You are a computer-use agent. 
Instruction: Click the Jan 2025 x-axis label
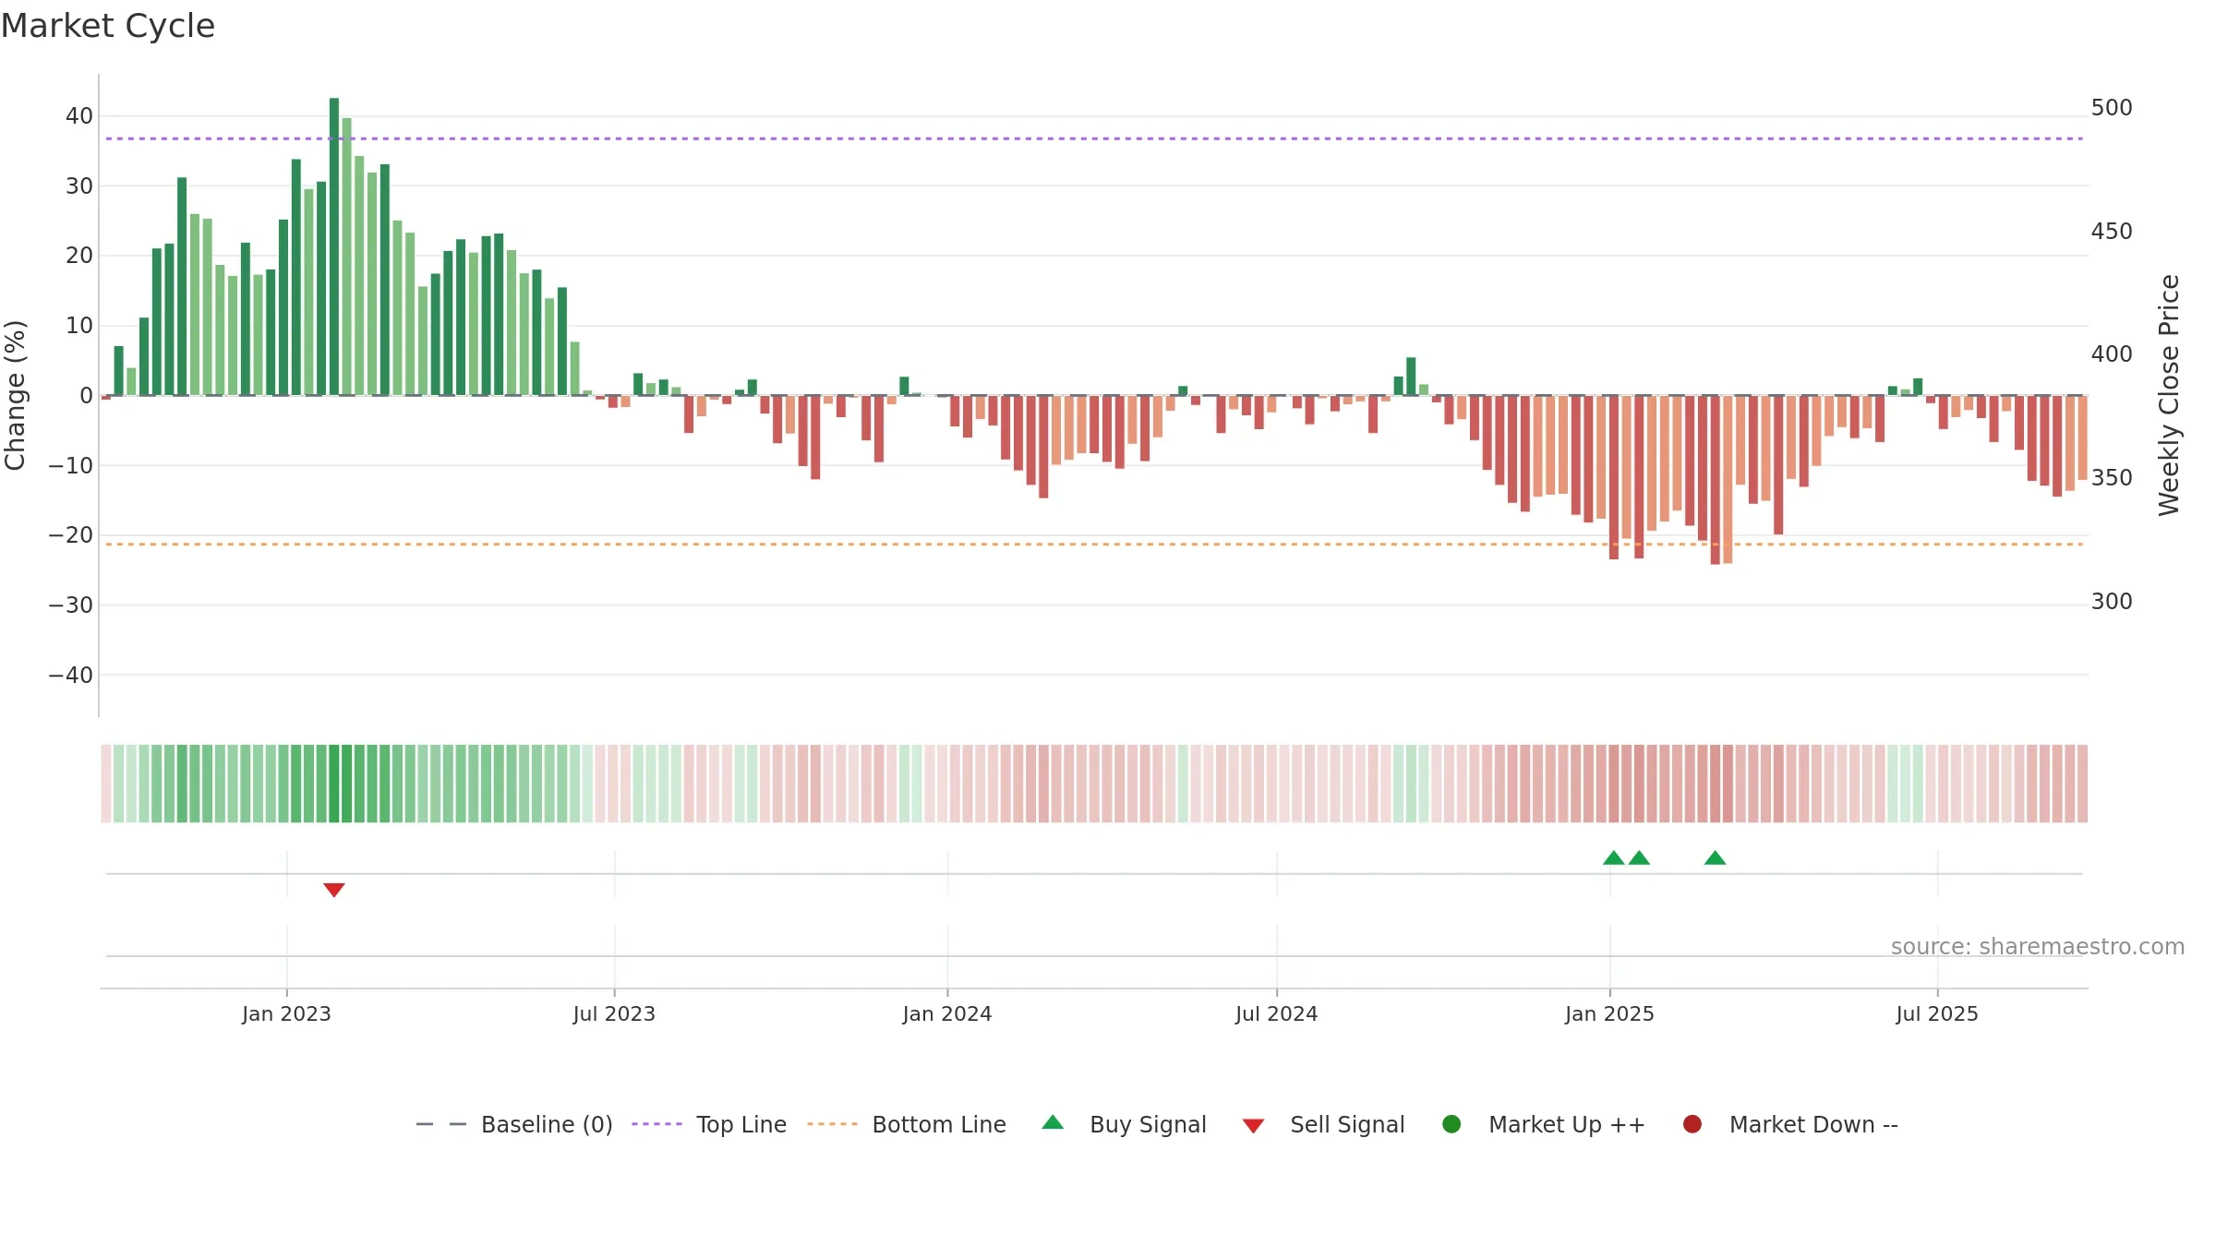coord(1609,1013)
